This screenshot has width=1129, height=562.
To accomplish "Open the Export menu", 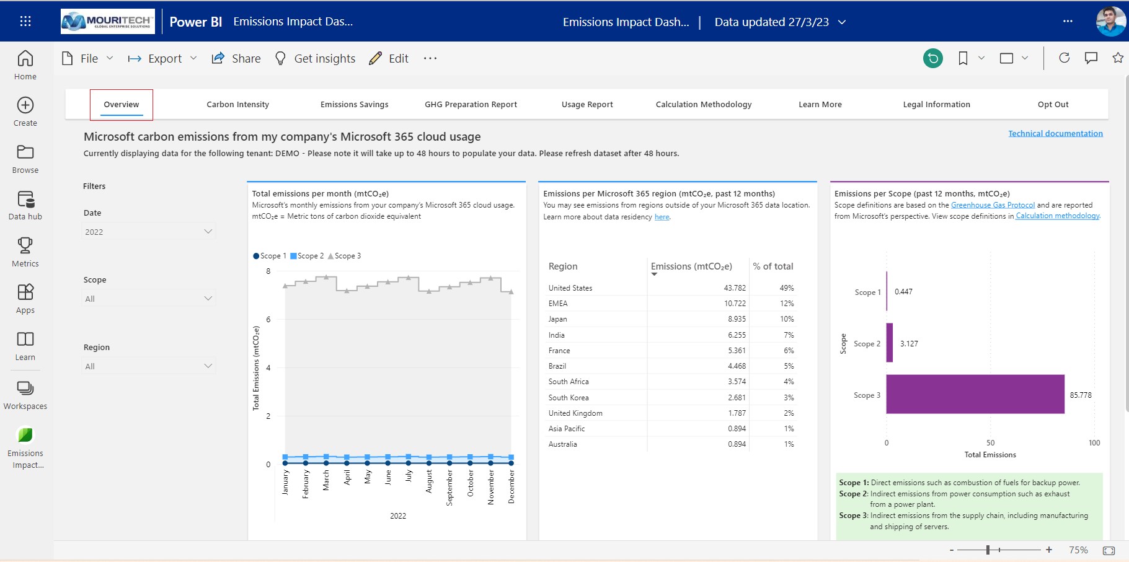I will 162,58.
